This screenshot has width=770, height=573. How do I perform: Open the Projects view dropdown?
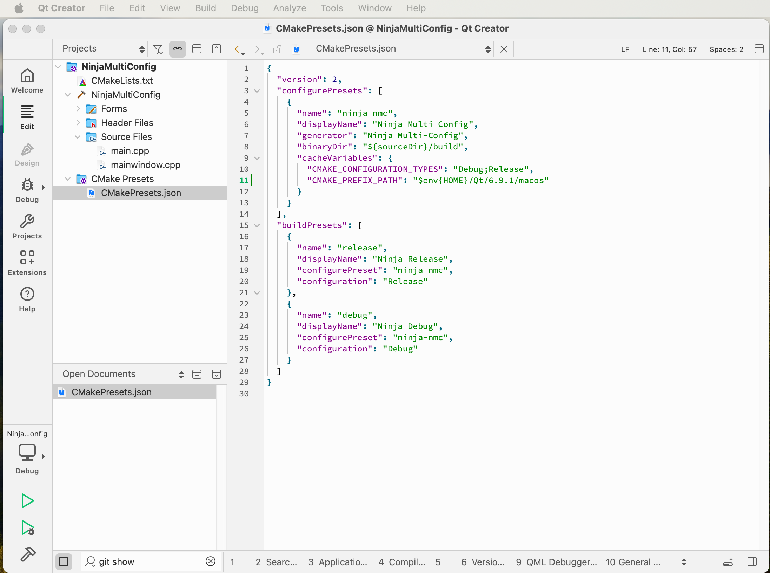tap(102, 49)
